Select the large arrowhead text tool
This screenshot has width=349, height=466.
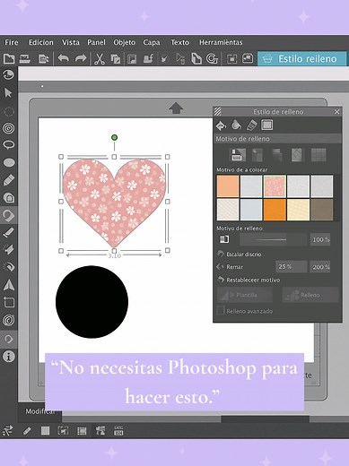9,285
